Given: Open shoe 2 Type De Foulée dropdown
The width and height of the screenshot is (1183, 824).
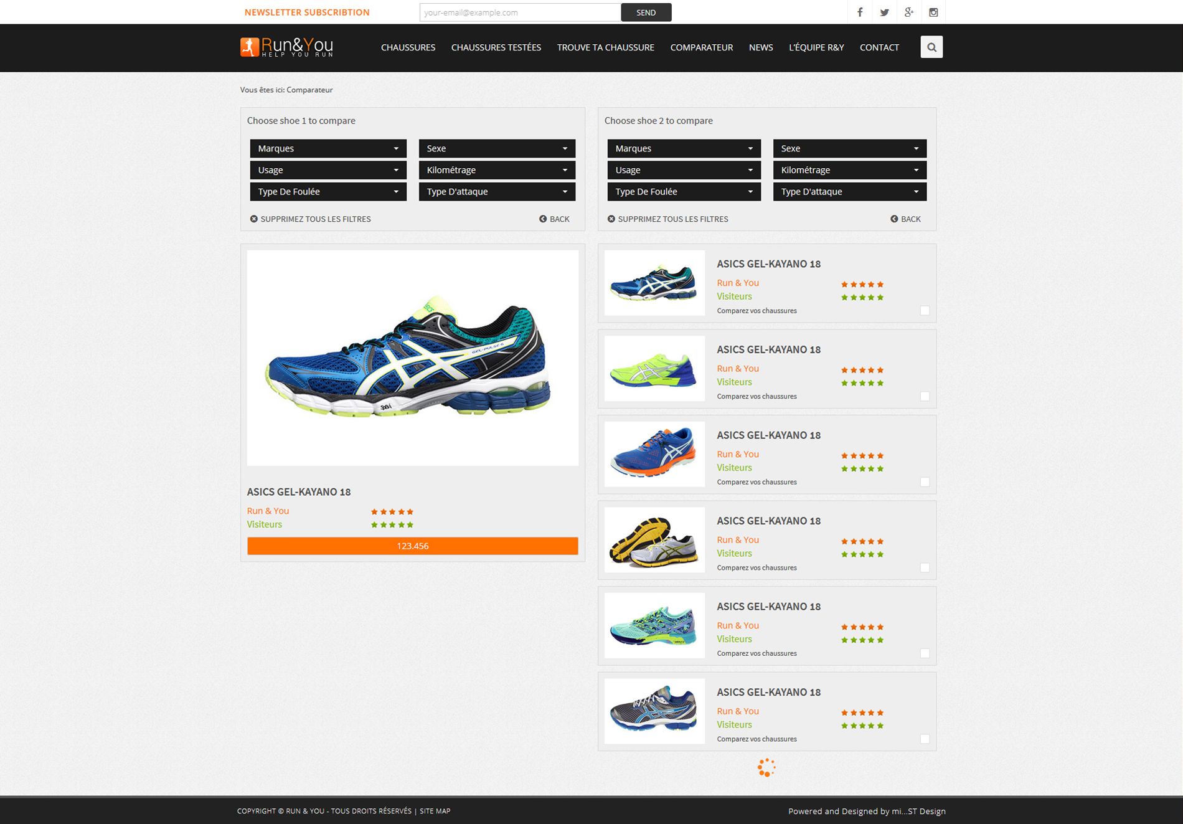Looking at the screenshot, I should pos(684,192).
